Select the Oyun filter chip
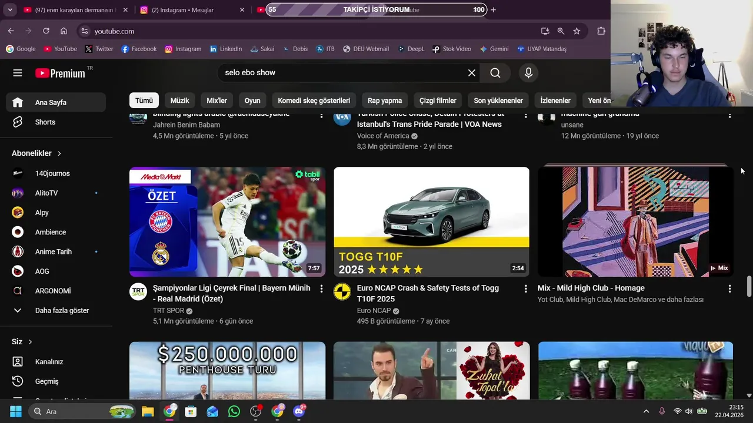 (252, 100)
